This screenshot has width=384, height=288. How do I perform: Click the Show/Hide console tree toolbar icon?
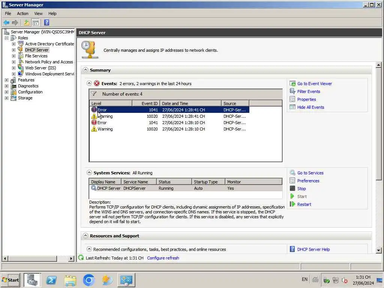coord(36,23)
